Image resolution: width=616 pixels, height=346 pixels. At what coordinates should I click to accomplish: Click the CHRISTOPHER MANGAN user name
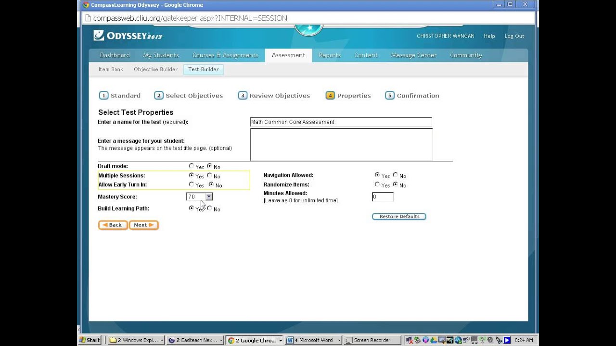pos(445,36)
